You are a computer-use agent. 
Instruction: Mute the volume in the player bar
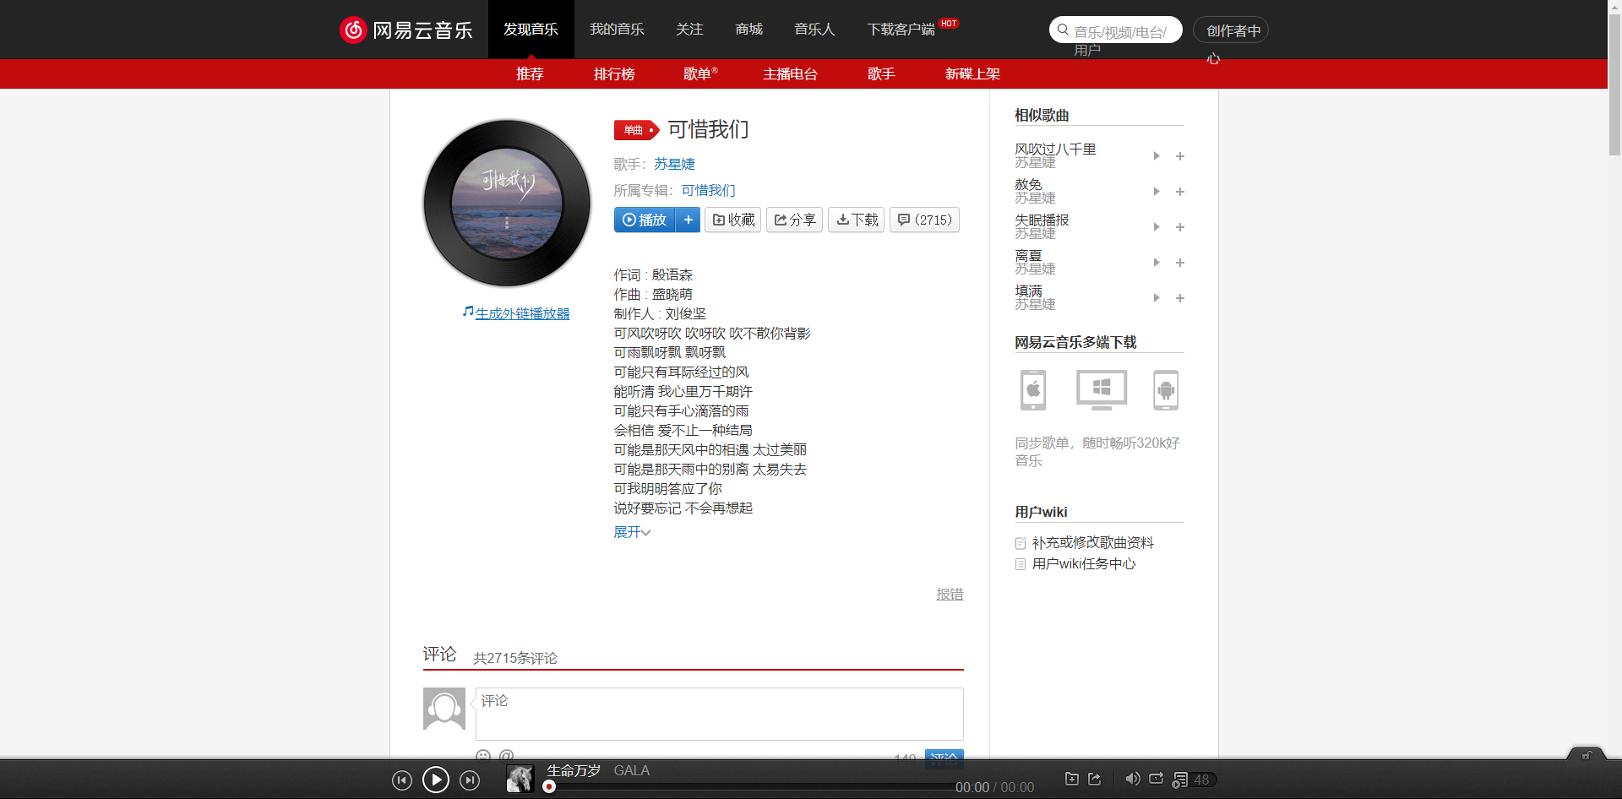pos(1133,779)
